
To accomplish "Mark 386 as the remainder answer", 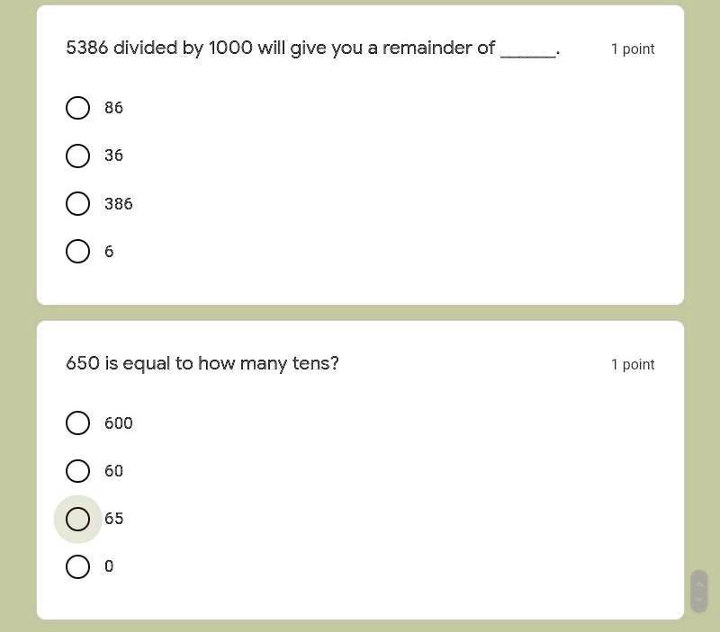I will pyautogui.click(x=78, y=204).
